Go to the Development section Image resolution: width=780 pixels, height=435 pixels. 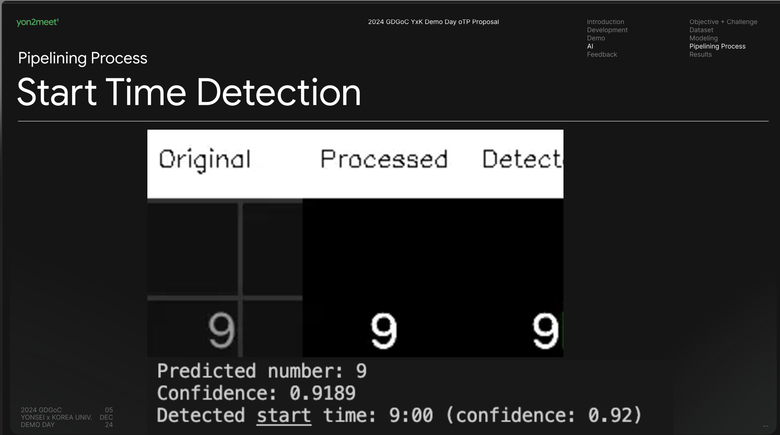tap(607, 30)
